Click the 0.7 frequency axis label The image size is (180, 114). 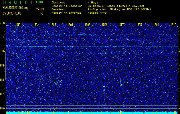pyautogui.click(x=2, y=94)
